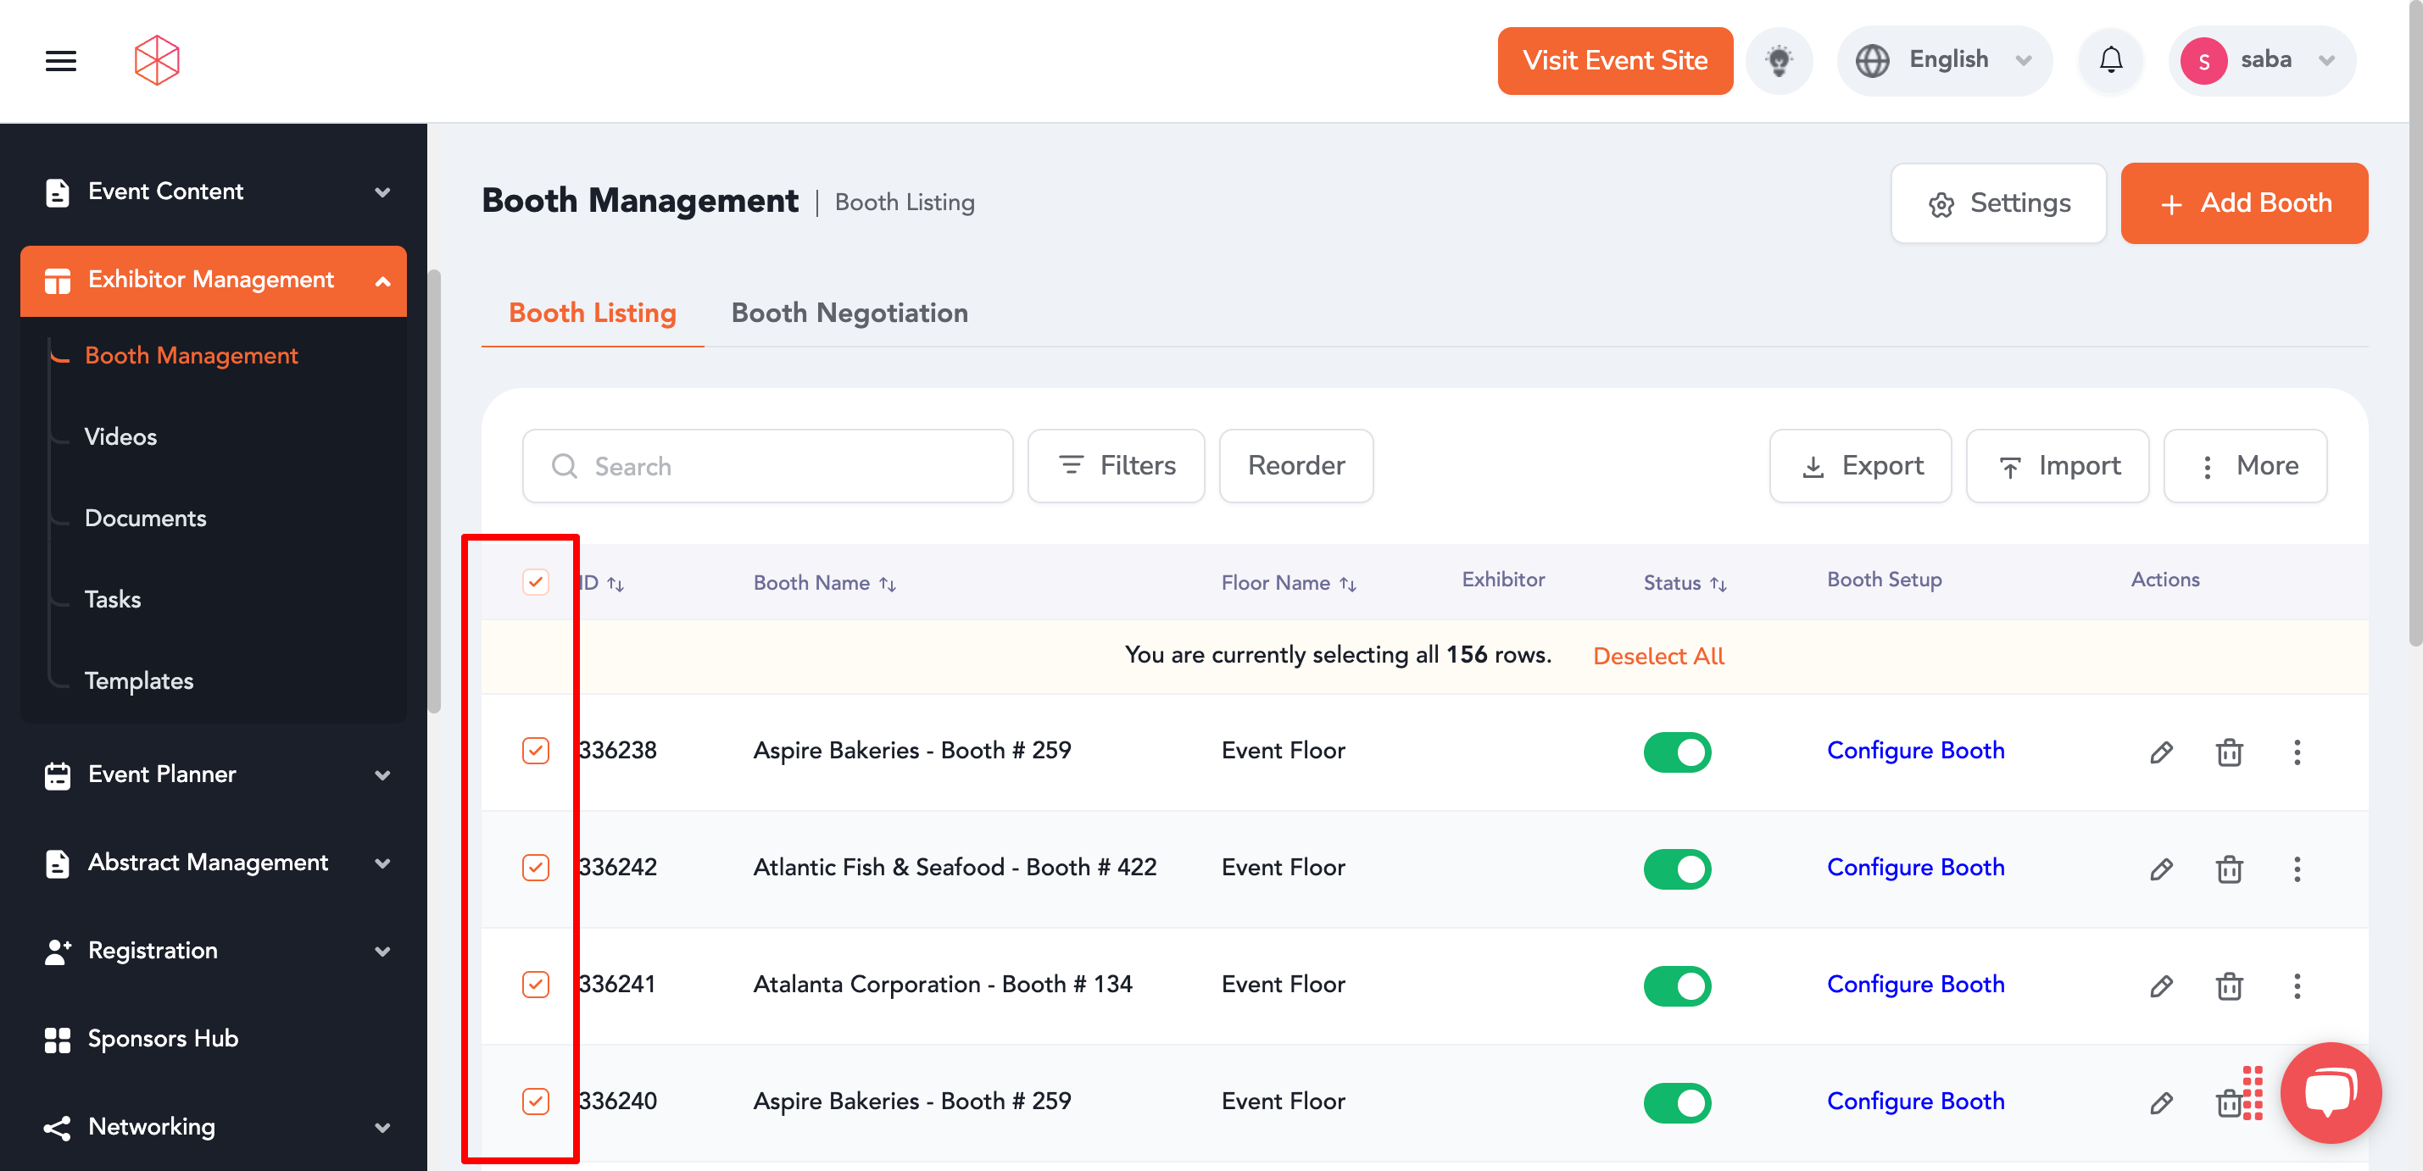Uncheck the checkbox for booth 336238
This screenshot has width=2423, height=1171.
pyautogui.click(x=535, y=750)
